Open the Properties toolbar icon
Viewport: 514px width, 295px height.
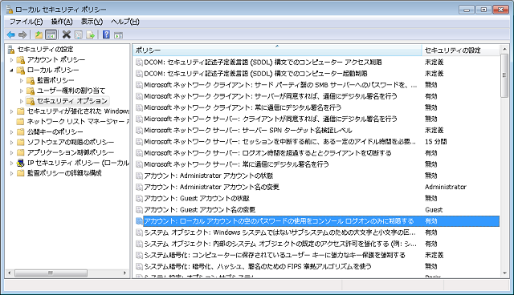pyautogui.click(x=79, y=34)
